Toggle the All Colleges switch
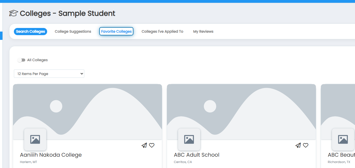 [21, 60]
